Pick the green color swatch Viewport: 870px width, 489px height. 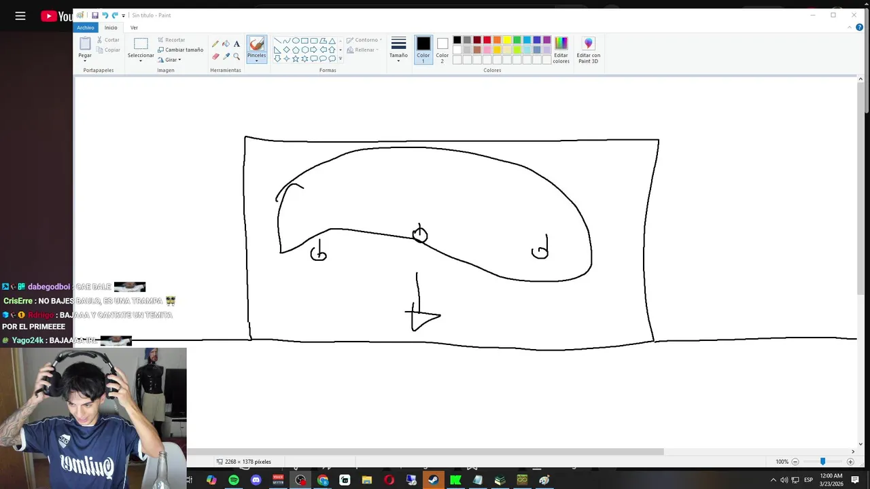coord(517,40)
